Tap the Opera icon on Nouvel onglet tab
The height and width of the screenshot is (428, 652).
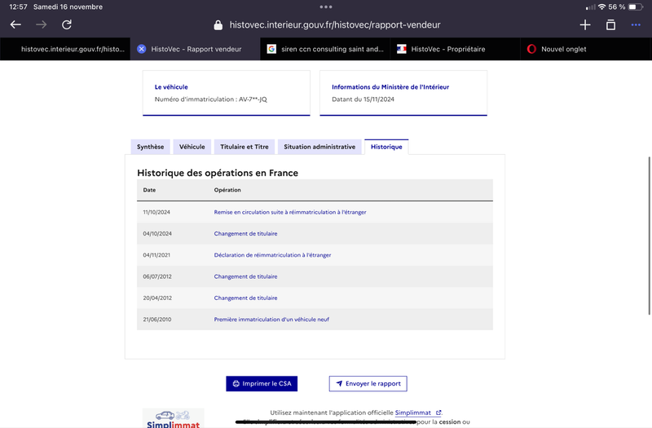click(531, 49)
